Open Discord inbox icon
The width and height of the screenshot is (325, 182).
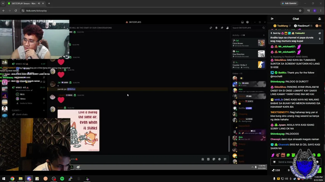(242, 22)
